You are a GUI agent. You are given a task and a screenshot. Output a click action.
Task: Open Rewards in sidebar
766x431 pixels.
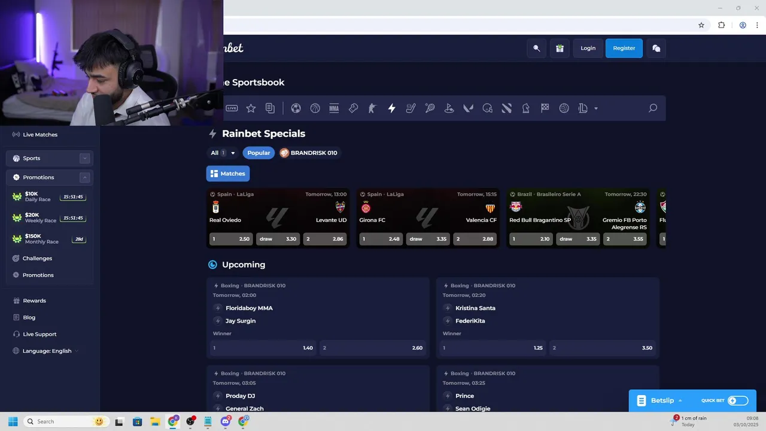point(34,301)
